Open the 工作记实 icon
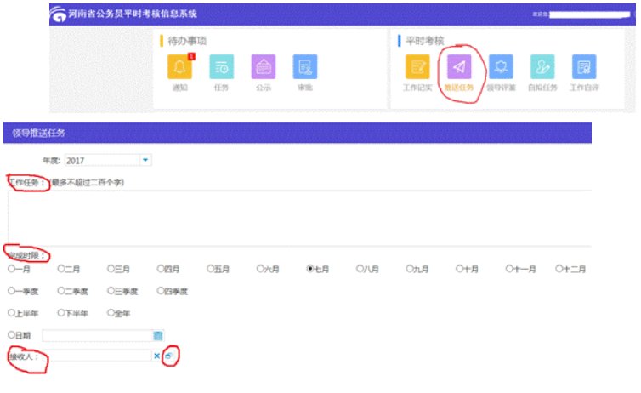Image resolution: width=641 pixels, height=393 pixels. [x=417, y=66]
